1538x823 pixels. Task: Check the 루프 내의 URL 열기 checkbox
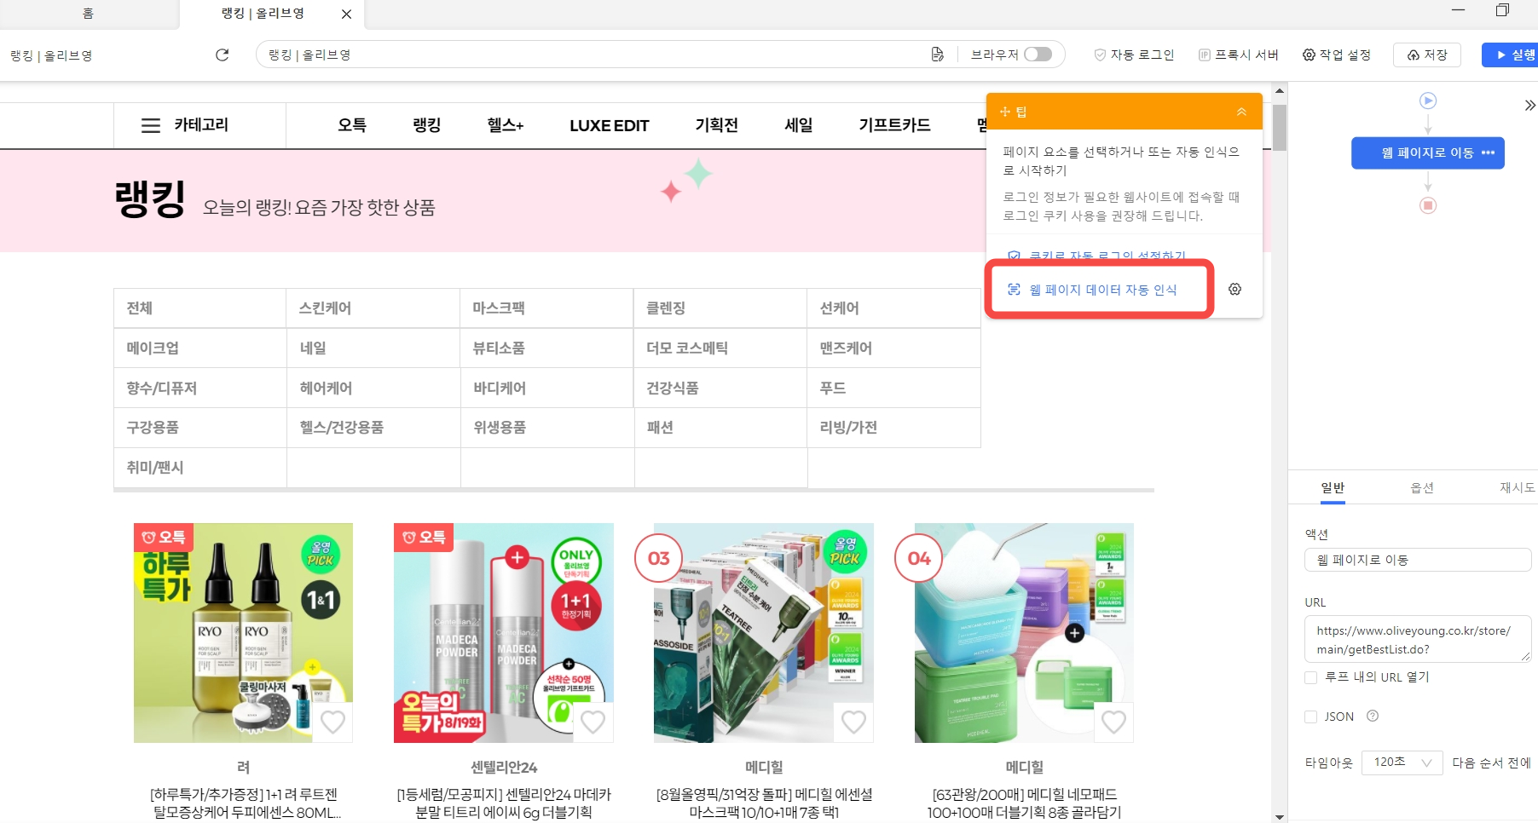[1311, 677]
